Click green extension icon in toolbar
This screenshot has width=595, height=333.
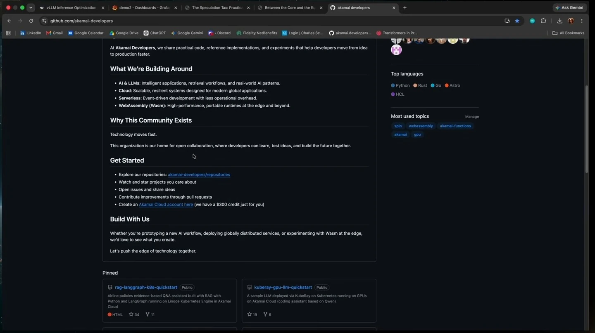(532, 21)
